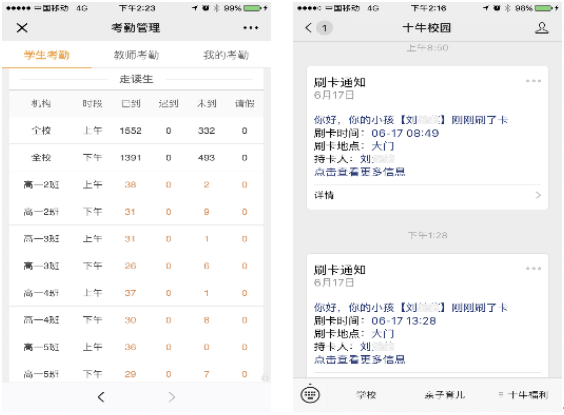Image resolution: width=564 pixels, height=415 pixels.
Task: Open the 37 arrived count for 高一4班 上午
Action: coord(130,293)
